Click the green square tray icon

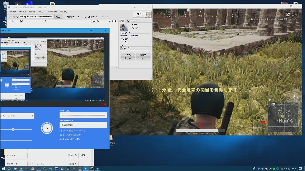(x=274, y=169)
